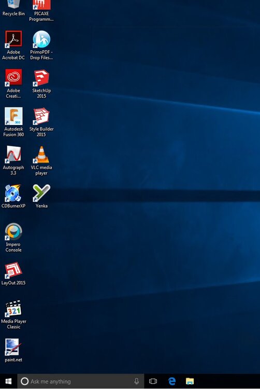Open the Windows Start menu

[x=8, y=381]
